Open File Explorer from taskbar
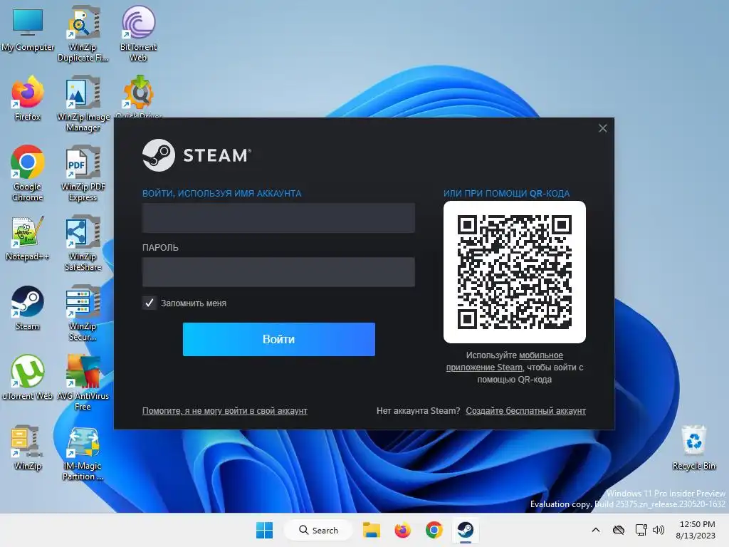Viewport: 729px width, 547px height. [x=372, y=530]
